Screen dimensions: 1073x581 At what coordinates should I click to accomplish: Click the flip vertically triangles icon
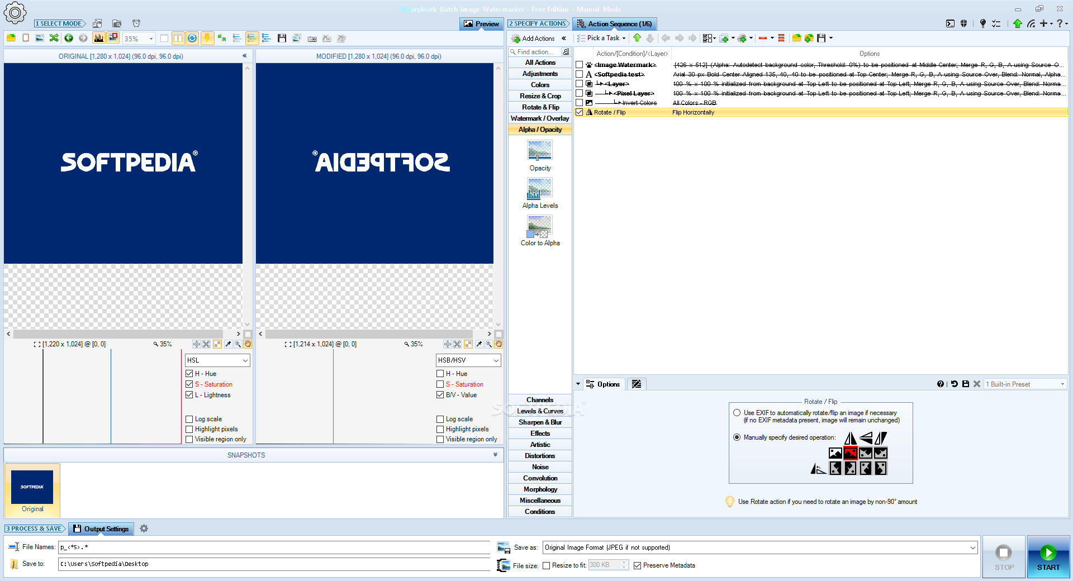click(866, 438)
